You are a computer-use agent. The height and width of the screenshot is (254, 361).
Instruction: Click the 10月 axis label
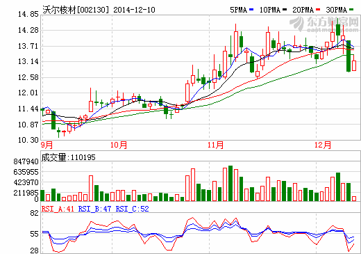tap(119, 145)
